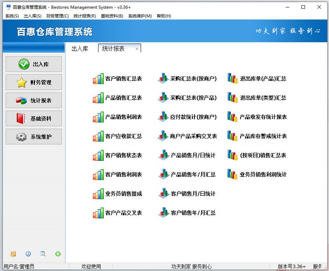The image size is (329, 271).
Task: Click the orange key password icon at bottom left
Action: pos(12,255)
